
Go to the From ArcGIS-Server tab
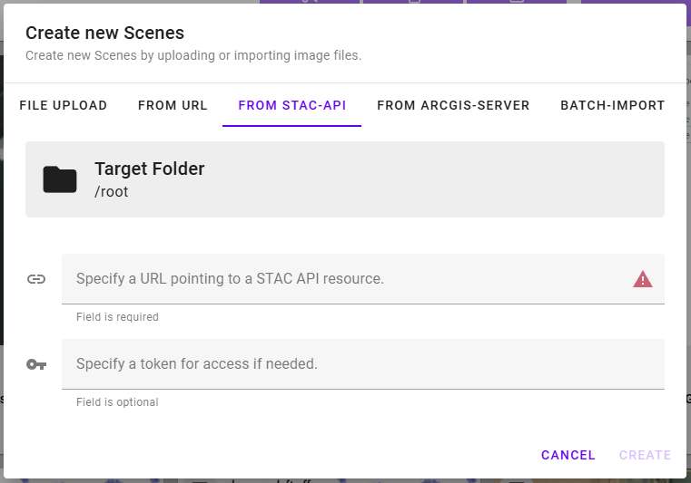point(453,106)
